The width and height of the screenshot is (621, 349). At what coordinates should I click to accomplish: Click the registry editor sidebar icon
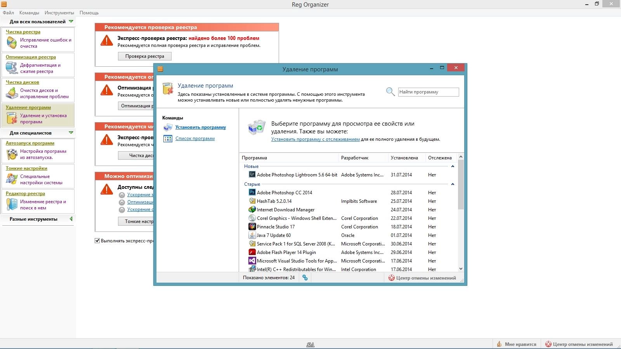[12, 204]
